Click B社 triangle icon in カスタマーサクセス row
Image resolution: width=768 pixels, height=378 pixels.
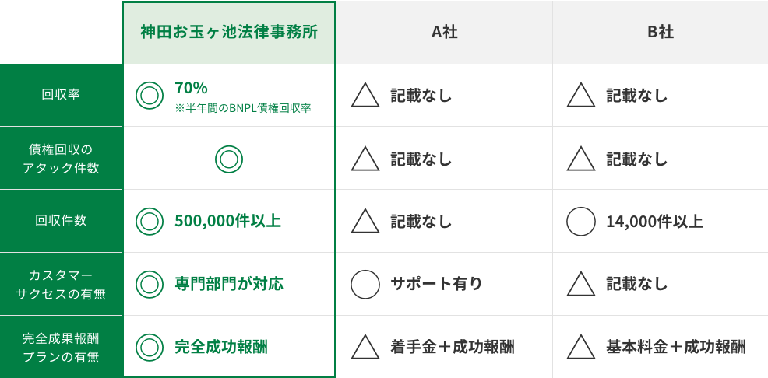(581, 284)
